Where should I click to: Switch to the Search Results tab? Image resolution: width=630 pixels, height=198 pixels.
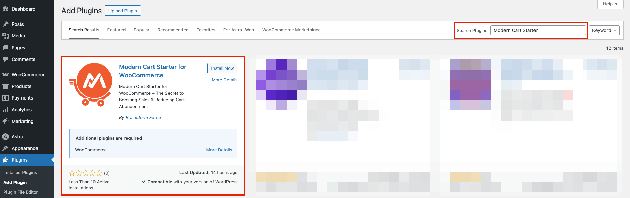[x=84, y=30]
